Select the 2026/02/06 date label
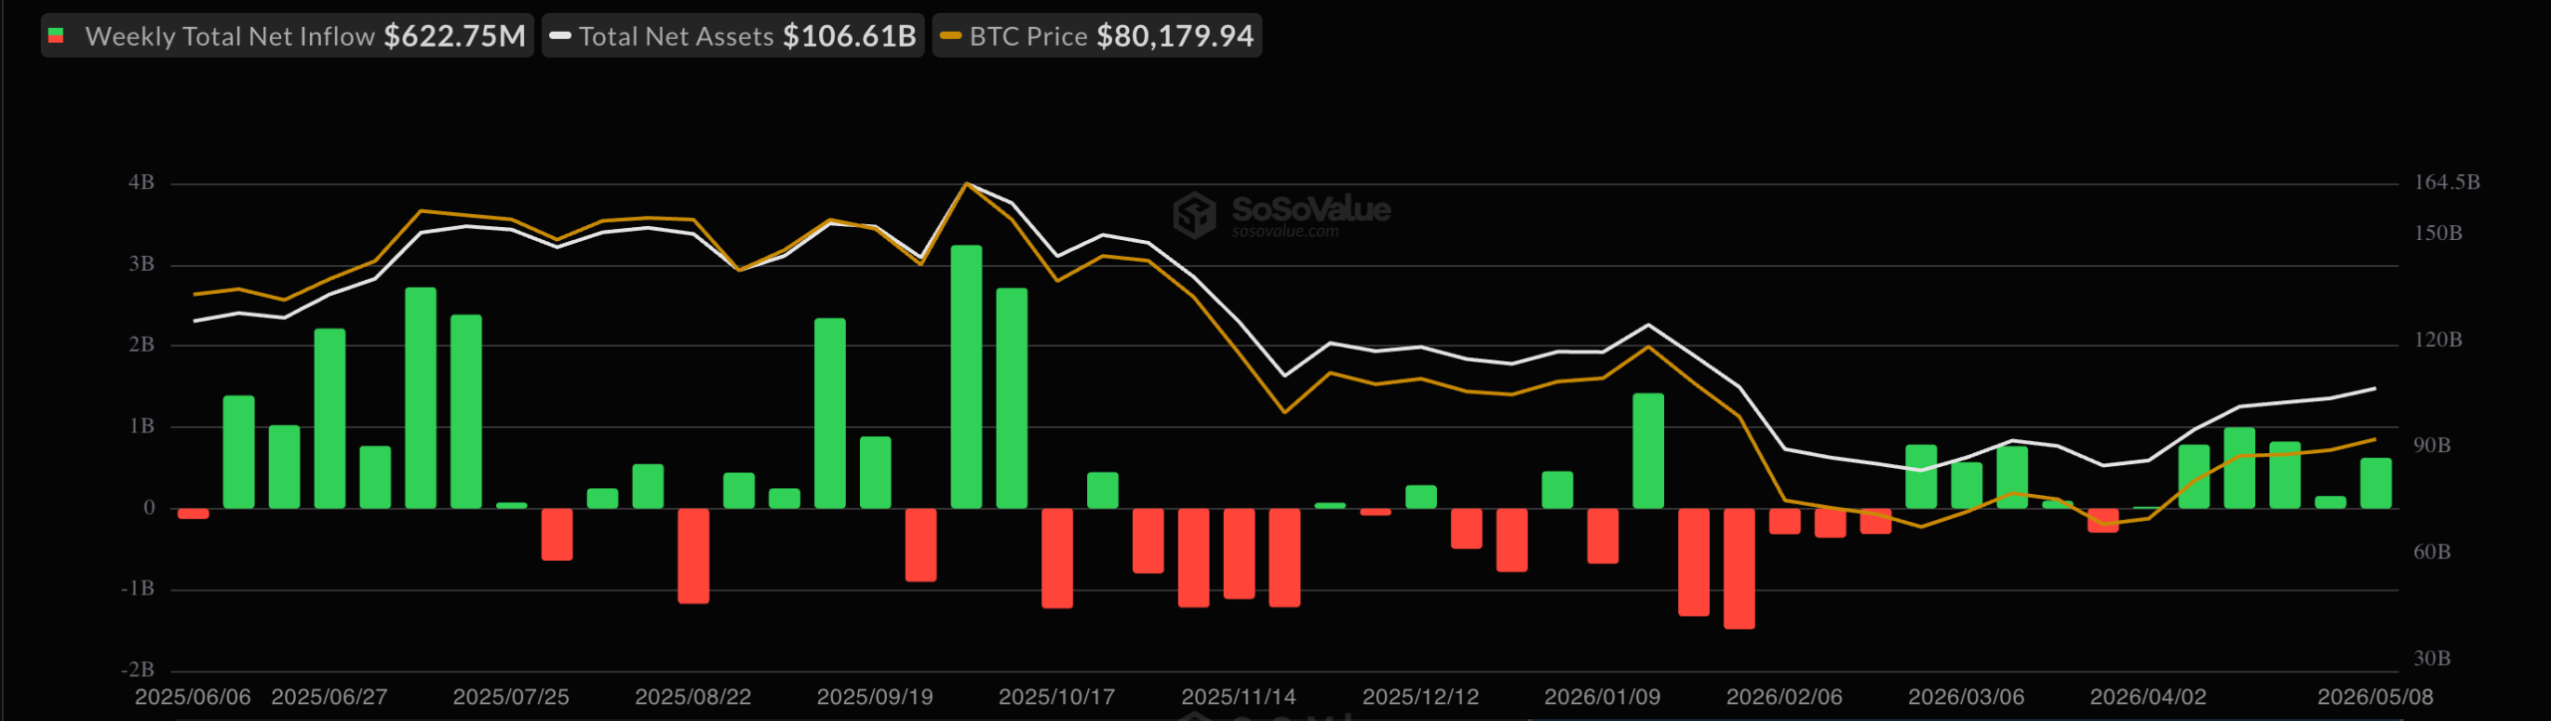Screen dimensions: 2551x721 (x=1785, y=697)
